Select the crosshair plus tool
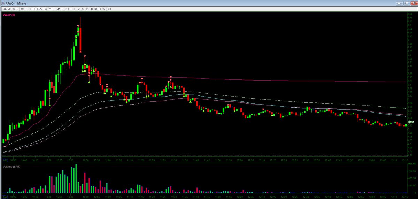Viewport: 418px width, 199px height. click(54, 9)
